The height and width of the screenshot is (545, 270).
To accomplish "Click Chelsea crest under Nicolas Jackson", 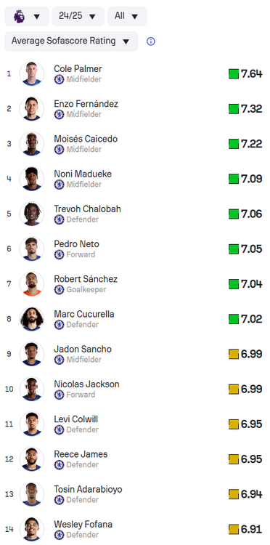I will [59, 395].
